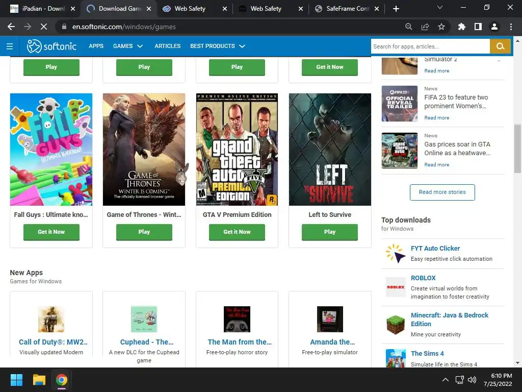This screenshot has height=392, width=522.
Task: Click the page vertical scrollbar thumb
Action: (x=517, y=149)
